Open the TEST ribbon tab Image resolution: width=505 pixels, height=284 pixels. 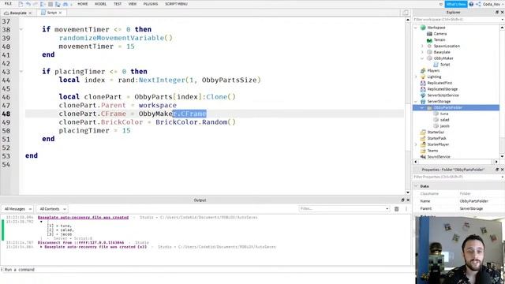[x=118, y=4]
